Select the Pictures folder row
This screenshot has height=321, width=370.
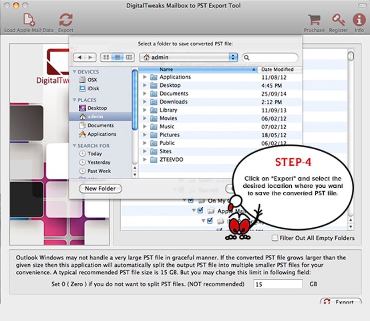(220, 135)
